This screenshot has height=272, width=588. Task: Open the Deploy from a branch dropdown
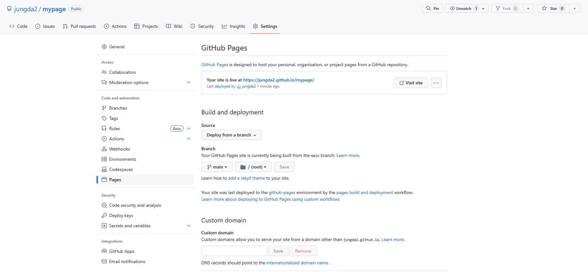pos(231,135)
